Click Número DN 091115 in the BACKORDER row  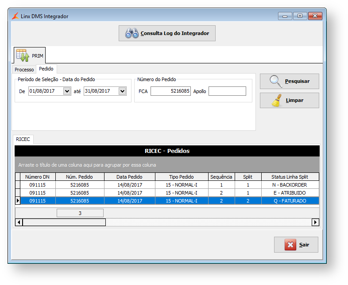click(38, 185)
